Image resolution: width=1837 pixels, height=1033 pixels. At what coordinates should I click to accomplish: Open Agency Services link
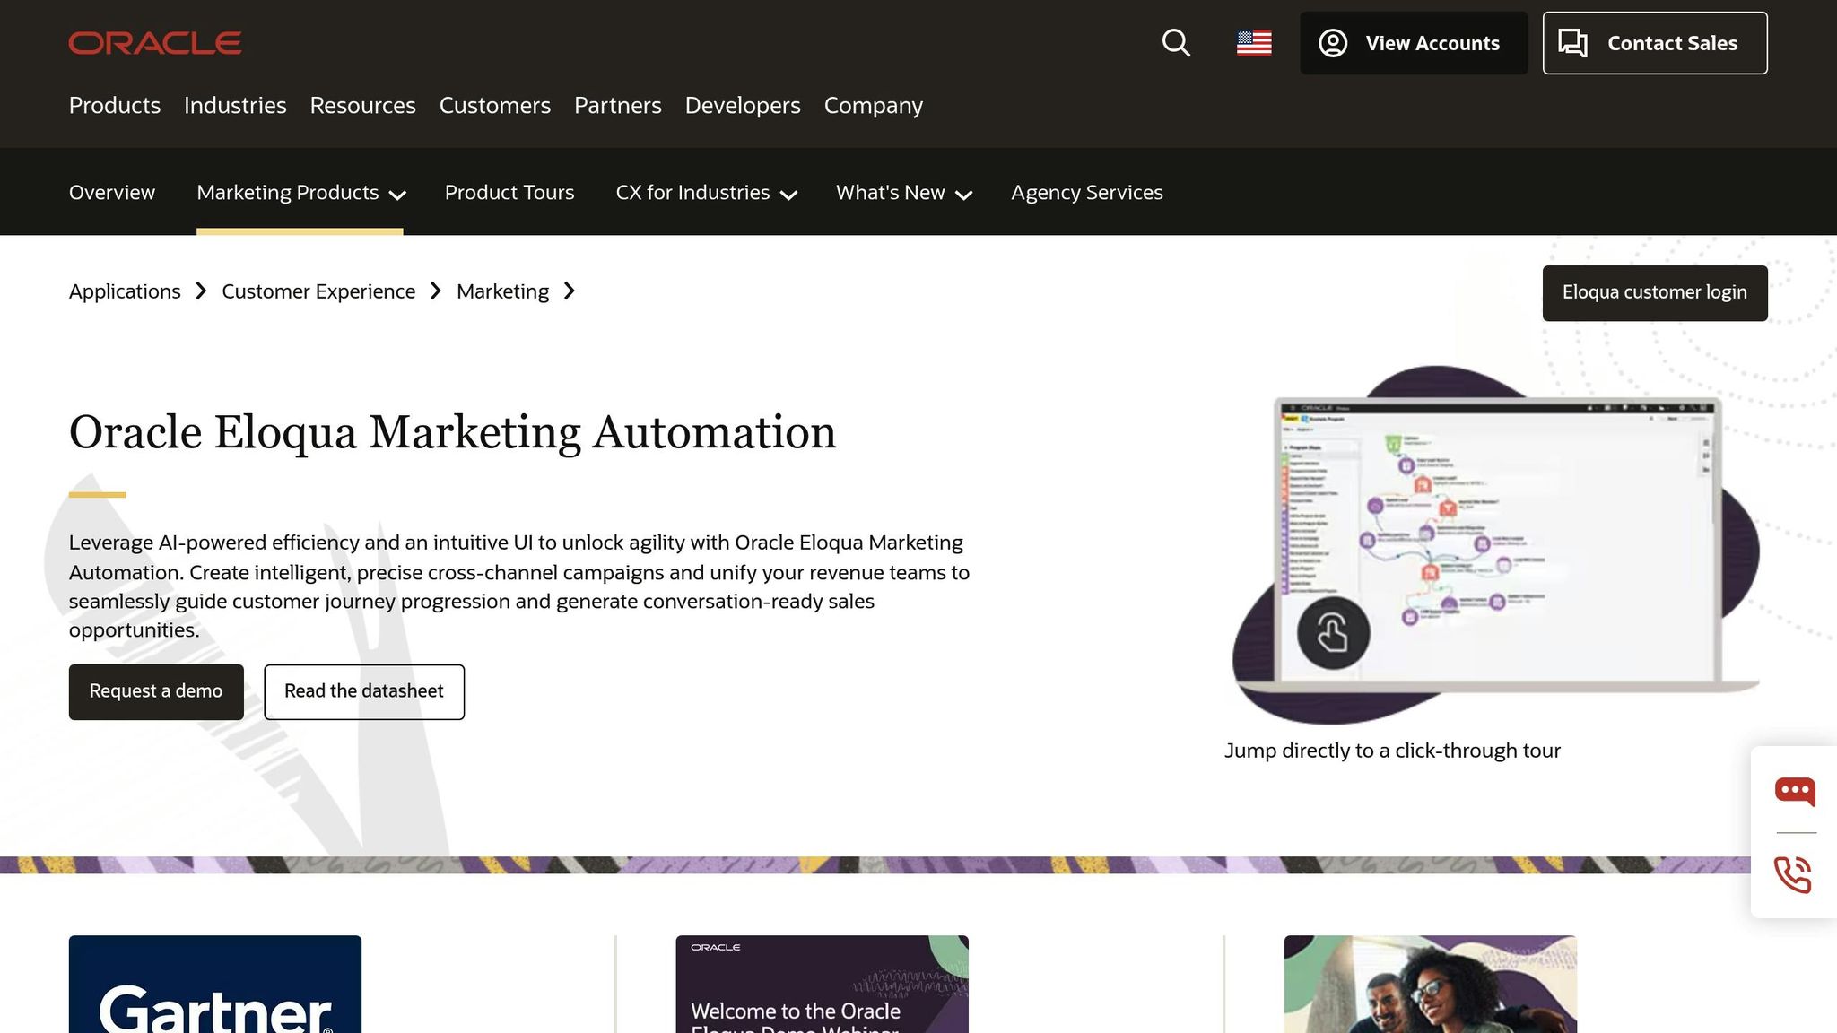tap(1087, 193)
